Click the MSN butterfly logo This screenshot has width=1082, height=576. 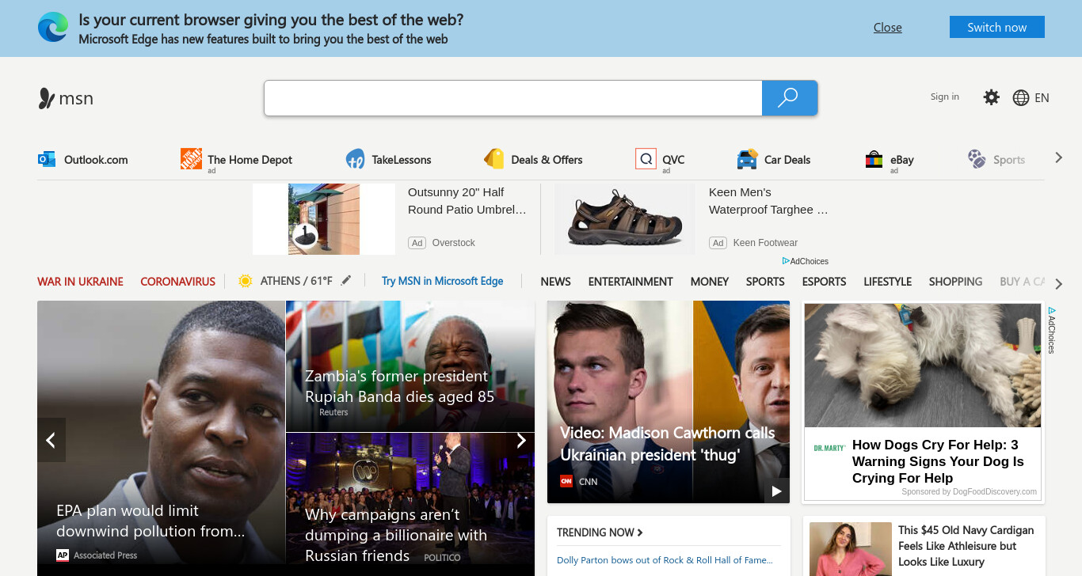click(x=46, y=98)
